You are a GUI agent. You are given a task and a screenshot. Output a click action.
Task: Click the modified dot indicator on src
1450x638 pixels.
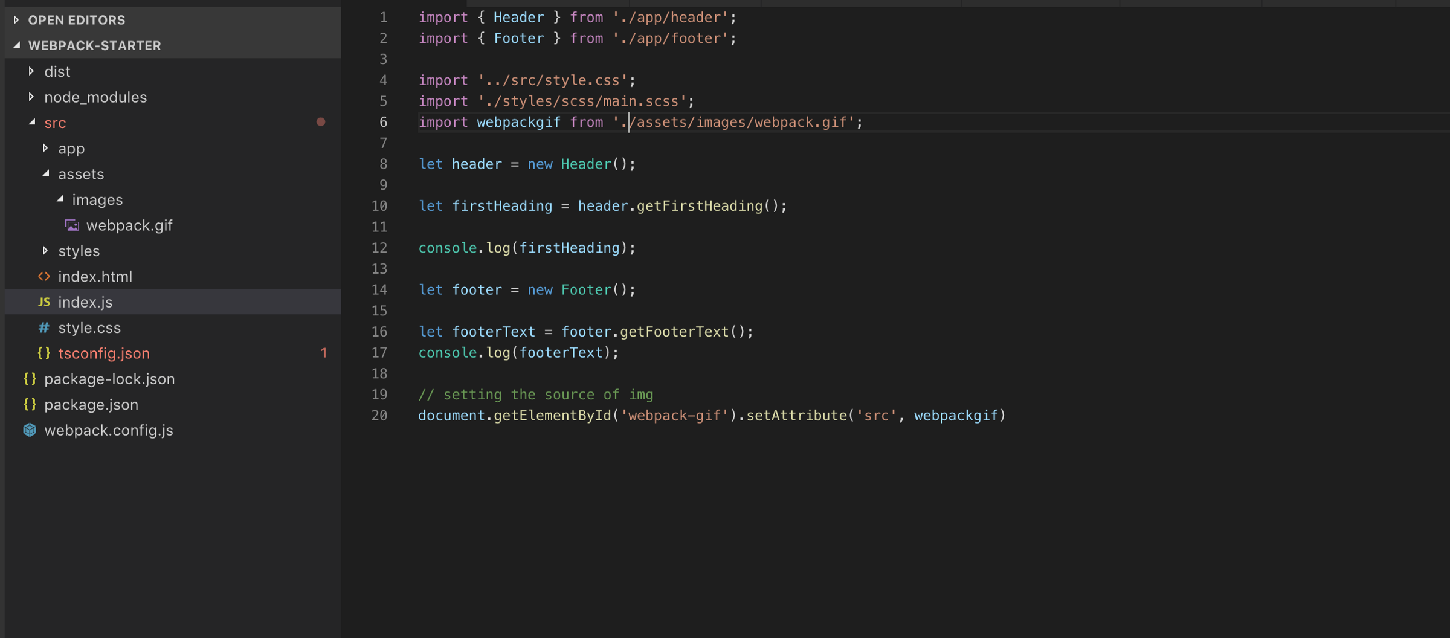(x=321, y=122)
